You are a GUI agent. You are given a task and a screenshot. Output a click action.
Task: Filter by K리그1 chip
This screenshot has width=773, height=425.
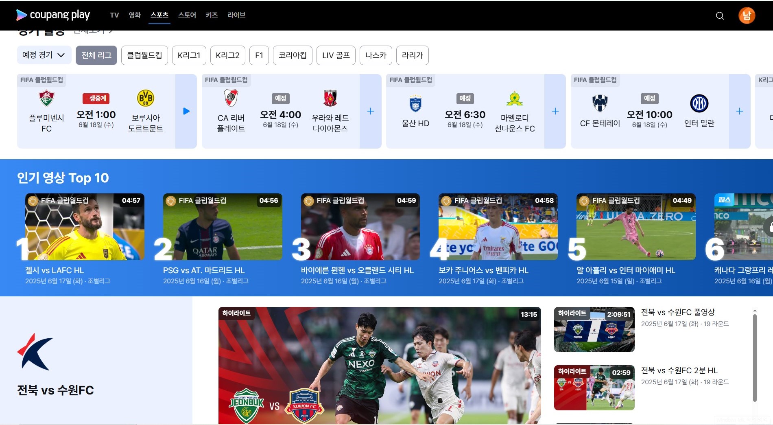tap(189, 55)
